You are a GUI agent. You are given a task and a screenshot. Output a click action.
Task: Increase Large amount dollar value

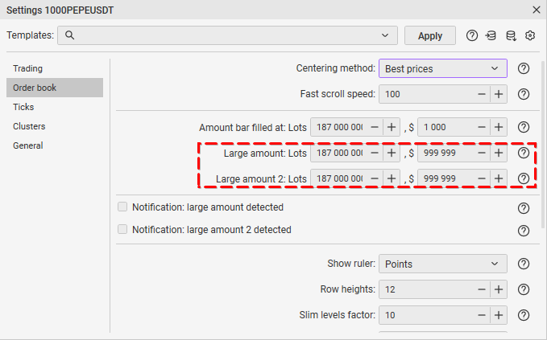(499, 153)
